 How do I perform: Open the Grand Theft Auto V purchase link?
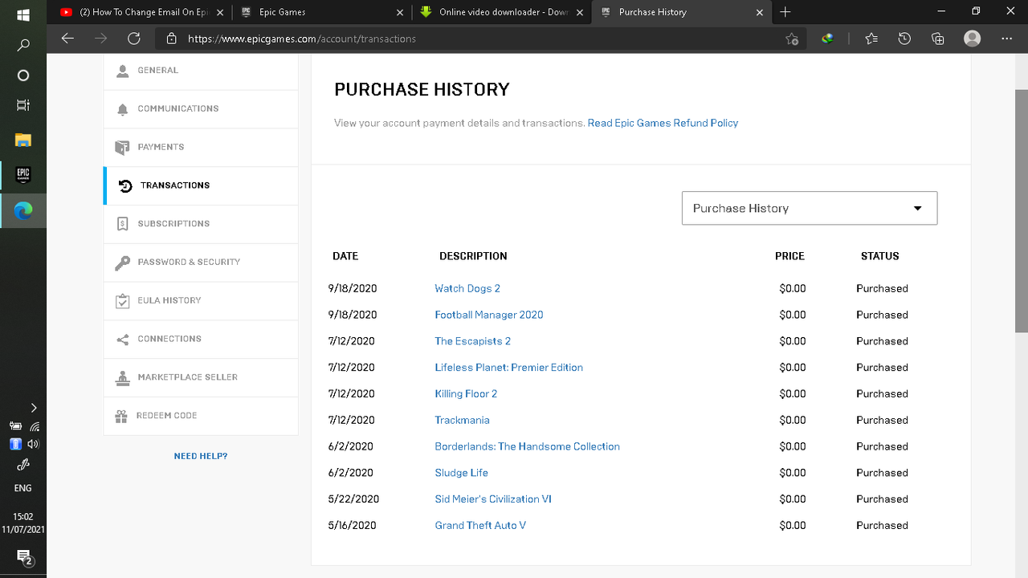click(480, 526)
